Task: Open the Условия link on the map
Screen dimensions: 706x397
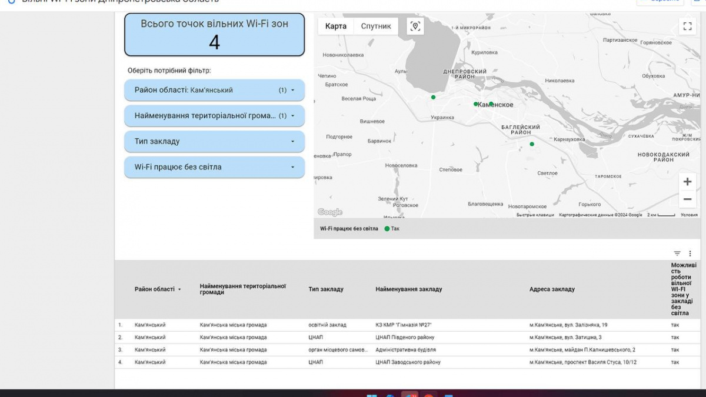Action: (689, 215)
